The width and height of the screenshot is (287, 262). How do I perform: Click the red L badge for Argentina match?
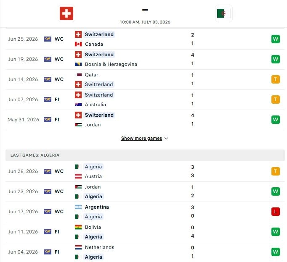pos(276,212)
